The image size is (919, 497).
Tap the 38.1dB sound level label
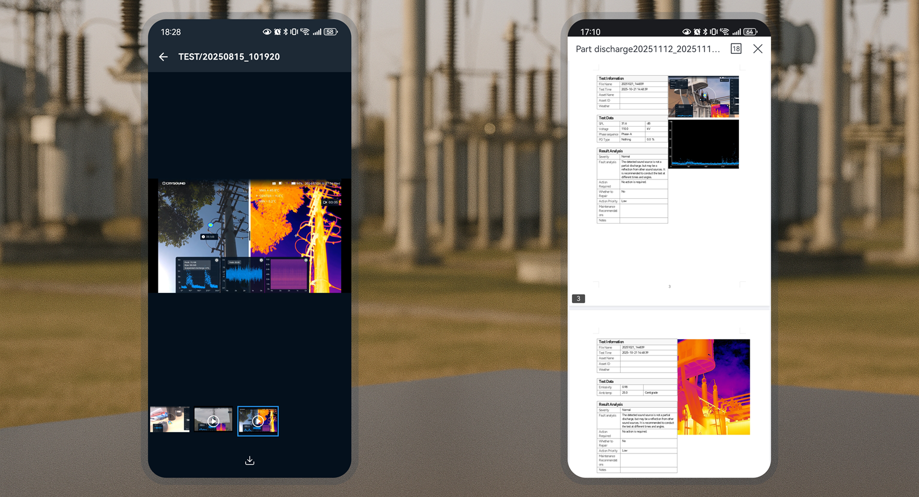pos(209,237)
